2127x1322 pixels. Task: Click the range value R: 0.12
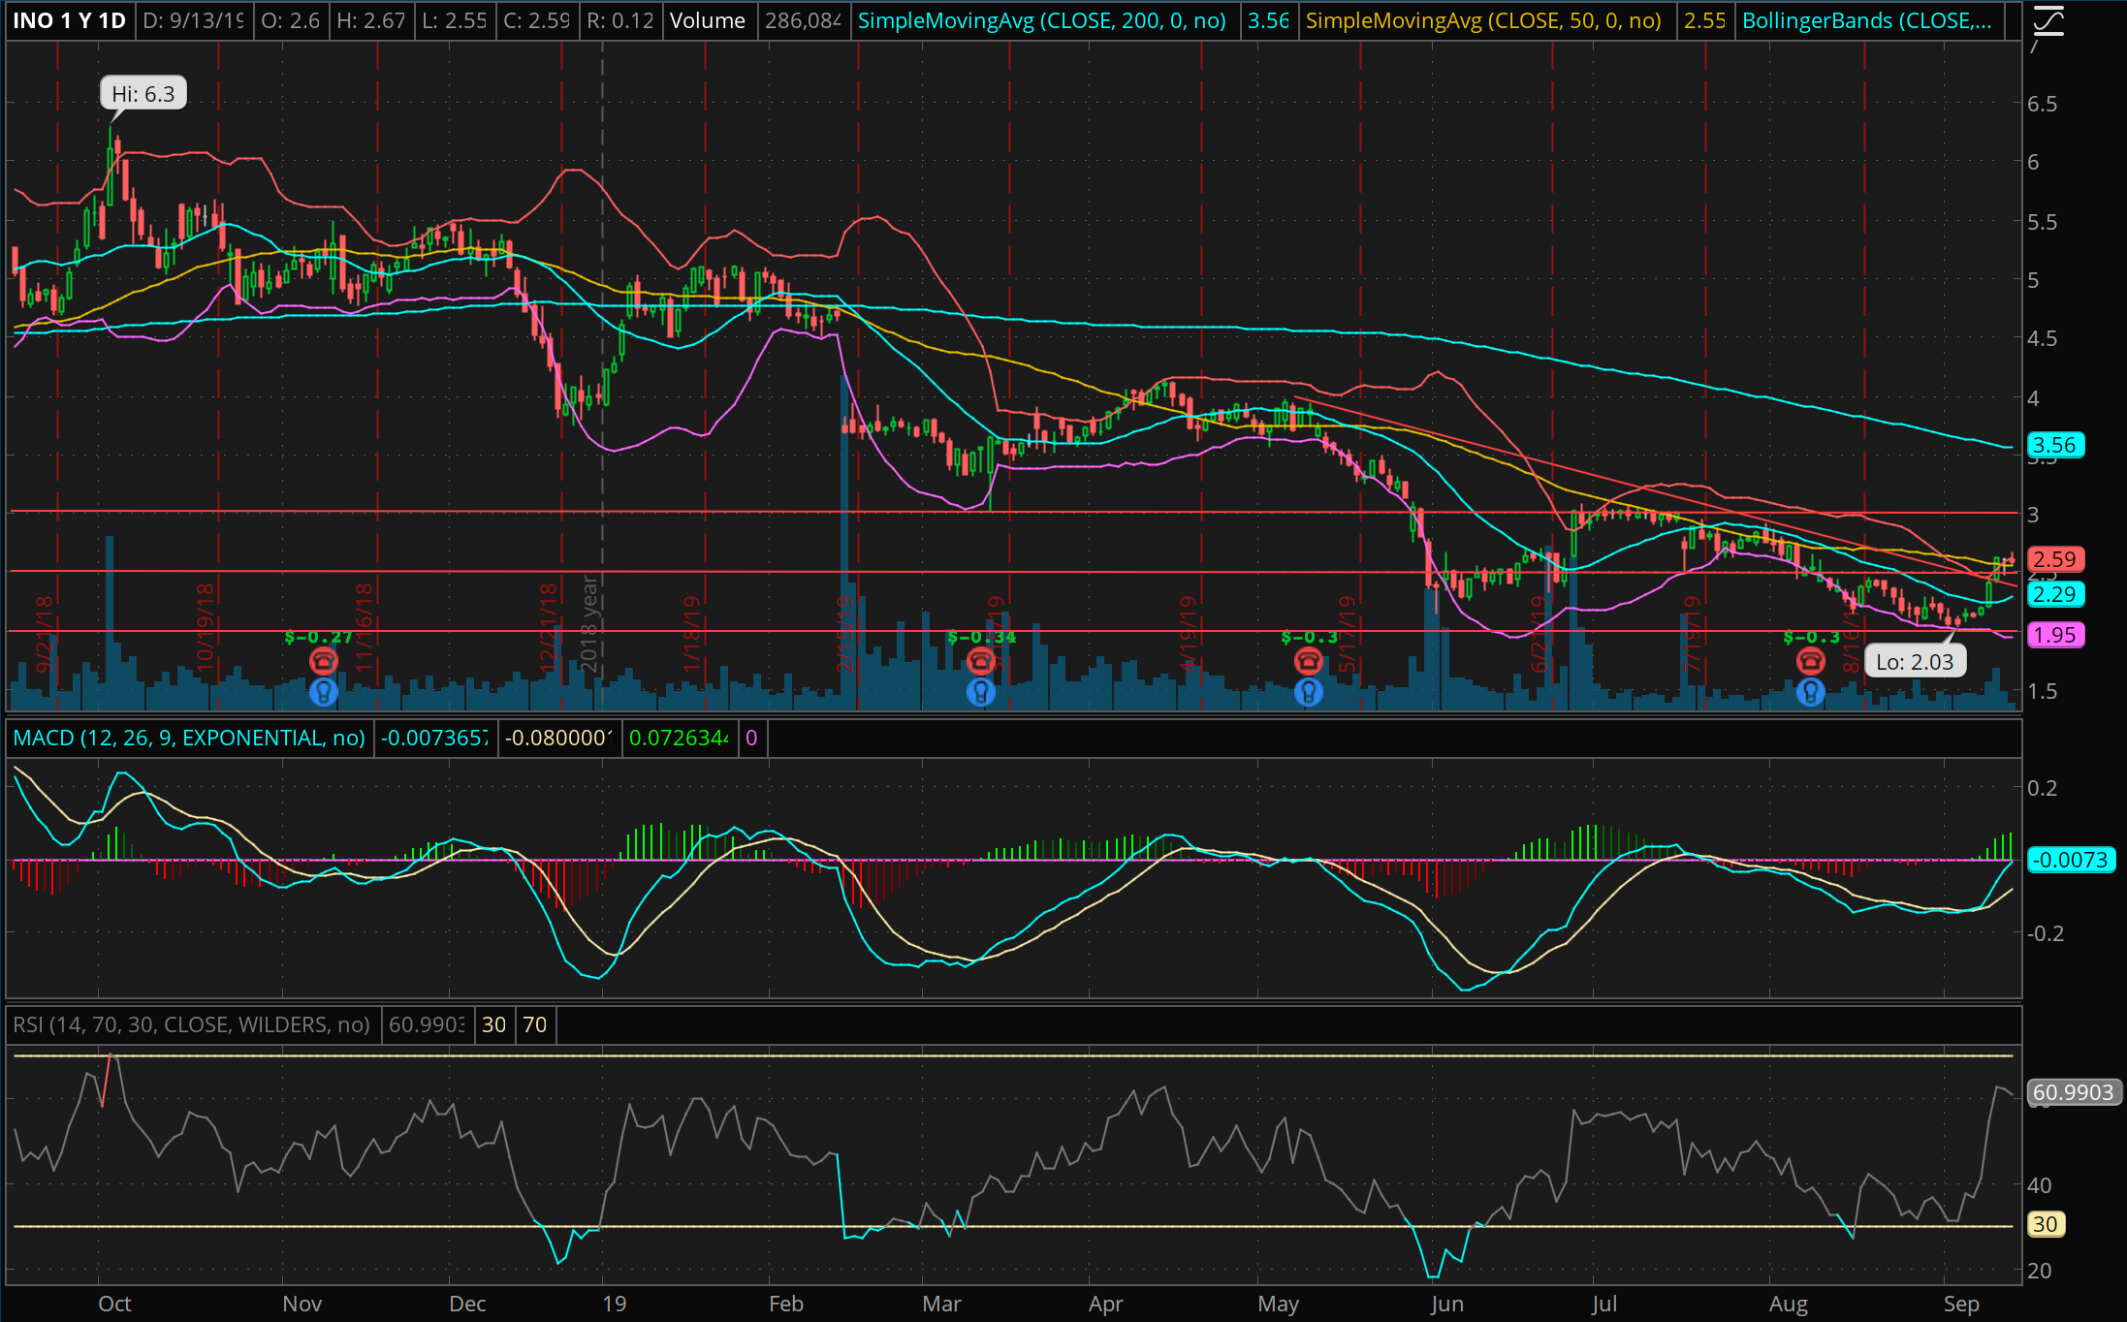pyautogui.click(x=620, y=20)
